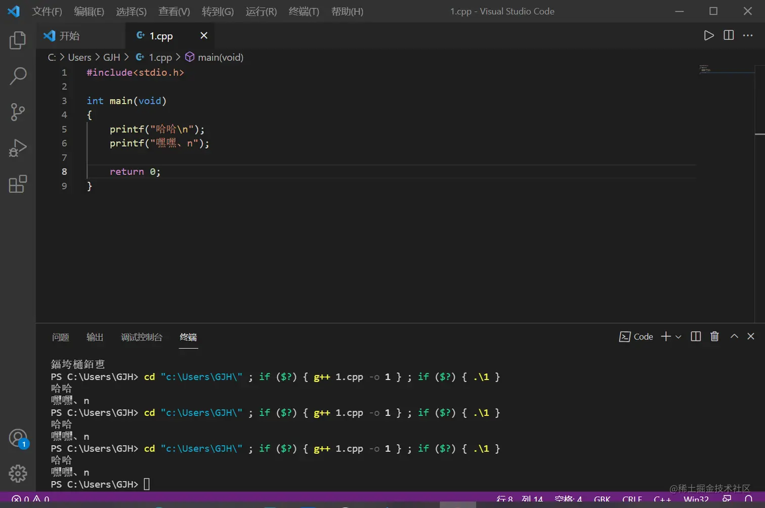This screenshot has width=765, height=508.
Task: Open the Extensions view
Action: pyautogui.click(x=18, y=184)
